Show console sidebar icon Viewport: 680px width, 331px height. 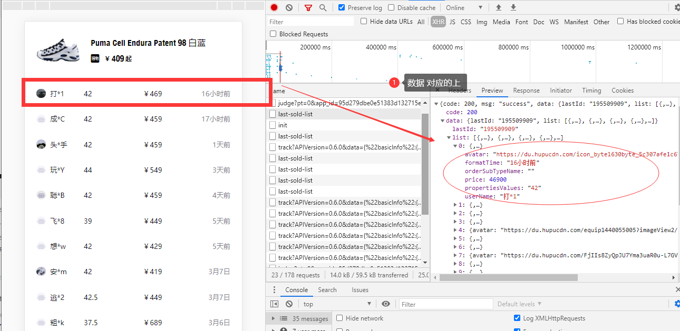point(274,304)
